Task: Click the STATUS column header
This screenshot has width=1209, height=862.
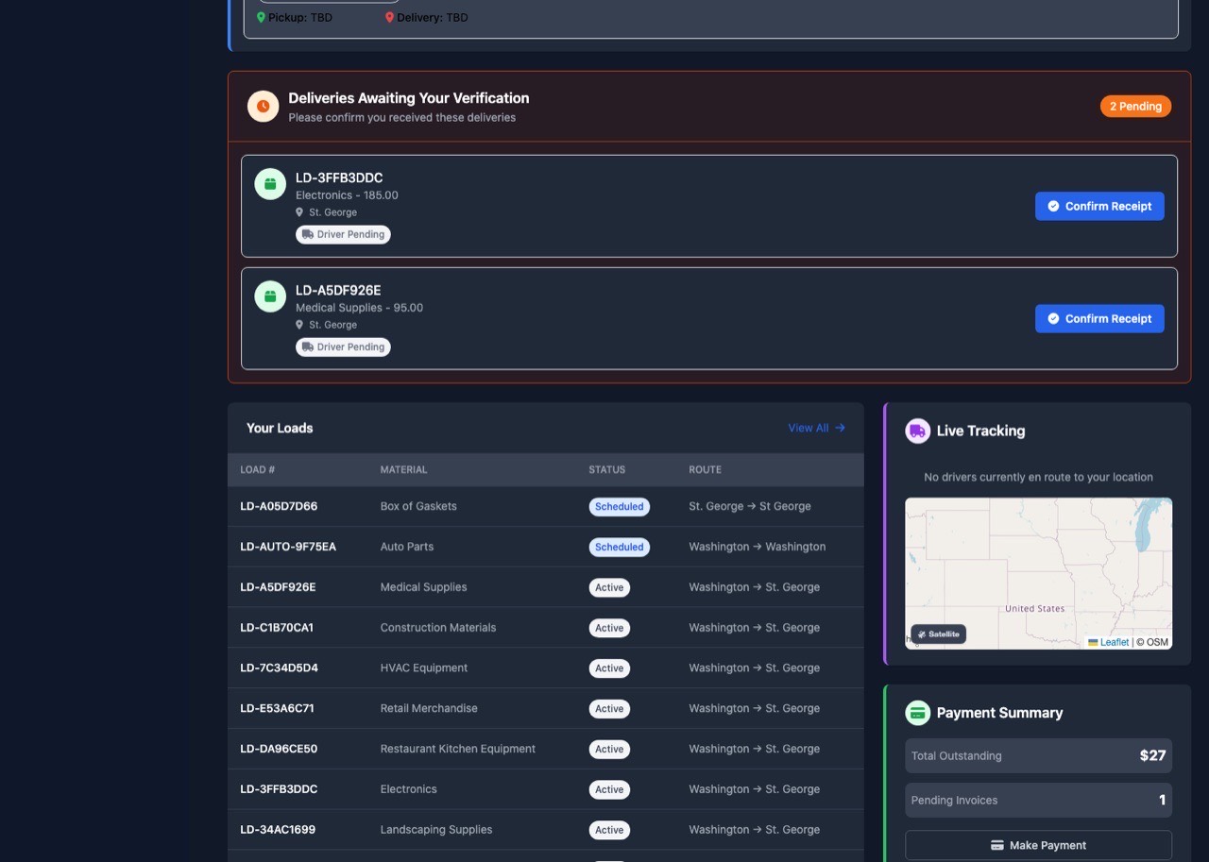Action: click(x=606, y=469)
